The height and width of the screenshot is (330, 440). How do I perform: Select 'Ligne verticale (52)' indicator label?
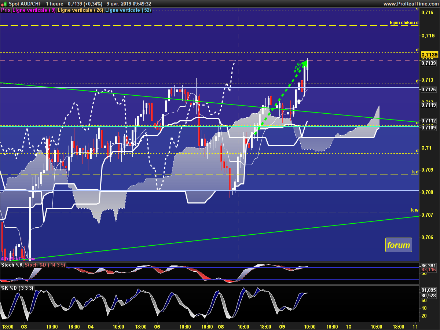tap(128, 10)
